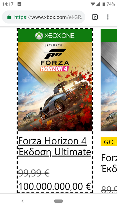Viewport: 117px width, 209px height.
Task: Tap the green padlock security icon
Action: [9, 17]
